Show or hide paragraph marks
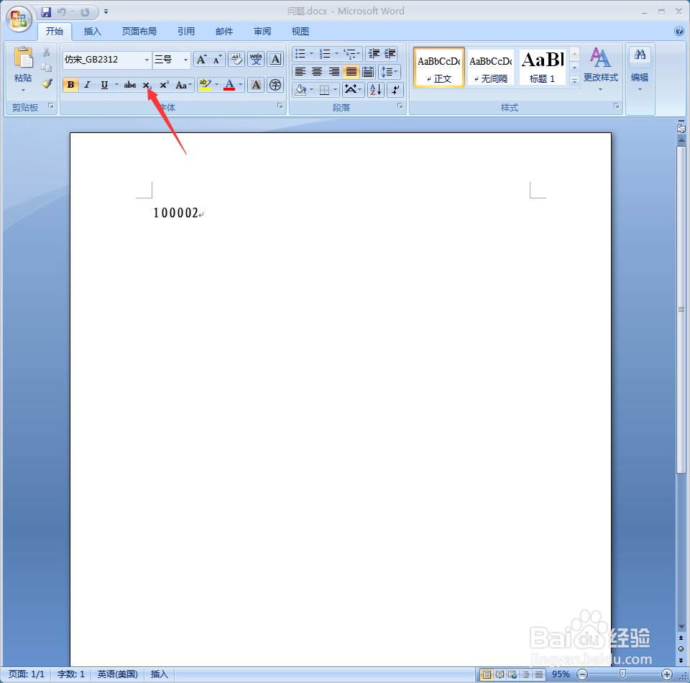 point(395,90)
